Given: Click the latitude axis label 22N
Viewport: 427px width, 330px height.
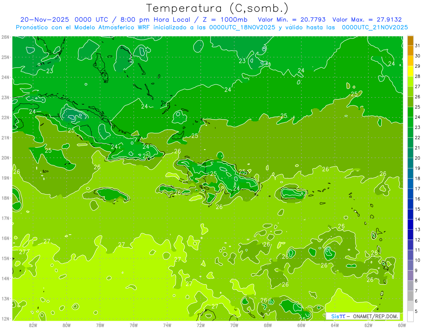Looking at the screenshot, I should click(x=5, y=117).
